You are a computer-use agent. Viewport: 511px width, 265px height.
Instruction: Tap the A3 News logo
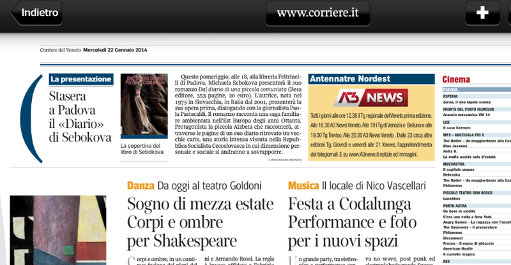pyautogui.click(x=372, y=99)
